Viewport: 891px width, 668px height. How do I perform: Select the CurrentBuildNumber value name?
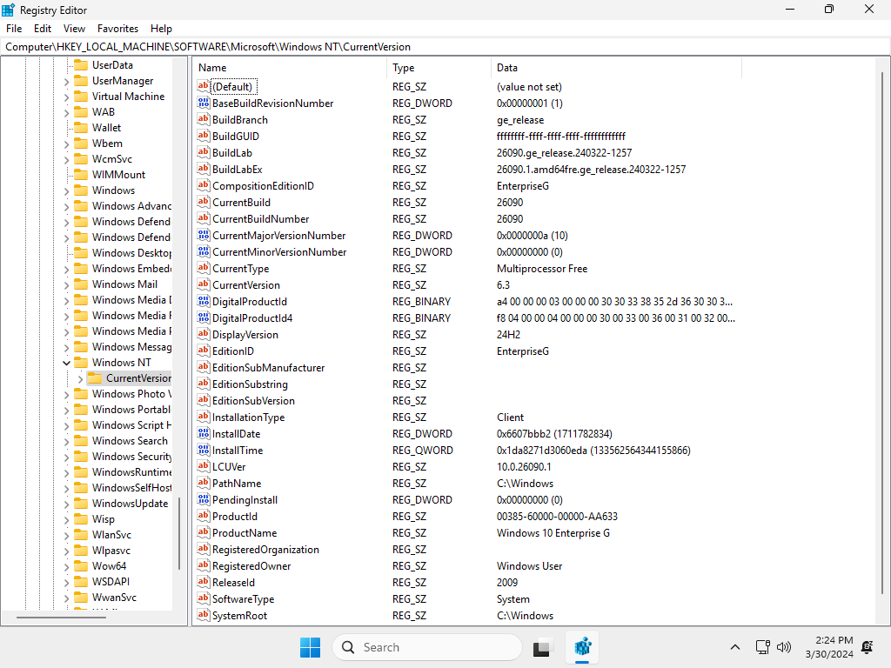coord(261,218)
